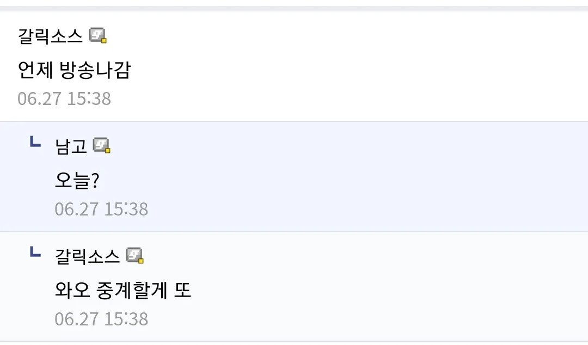Click blank area right of 와오 중계할게 또
This screenshot has width=588, height=345.
pyautogui.click(x=381, y=291)
